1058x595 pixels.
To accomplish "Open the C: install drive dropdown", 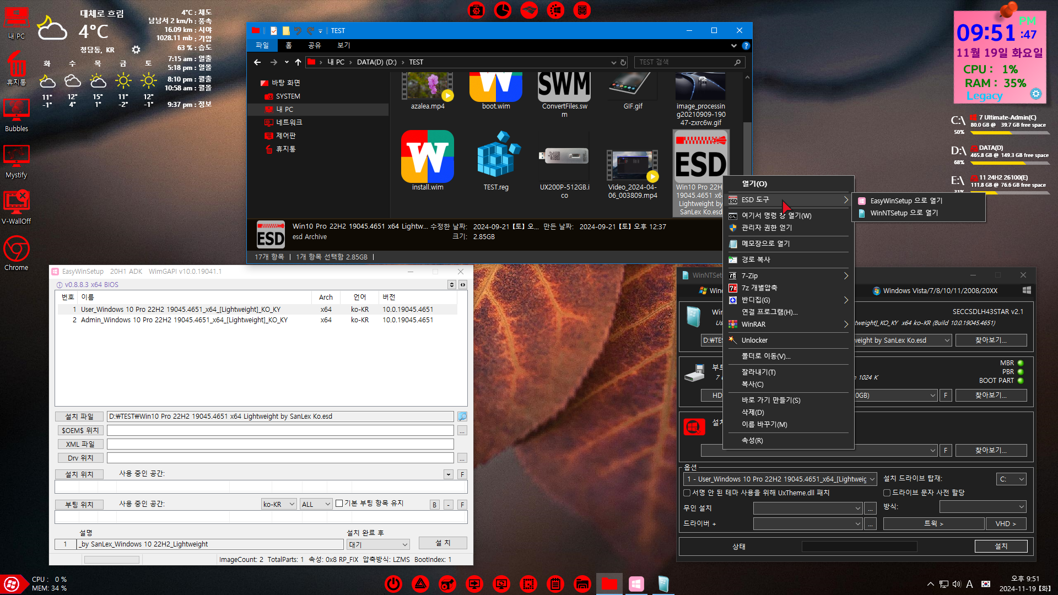I will click(1011, 479).
